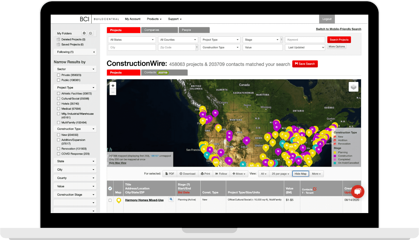Export selected projects as PDF

tap(170, 174)
